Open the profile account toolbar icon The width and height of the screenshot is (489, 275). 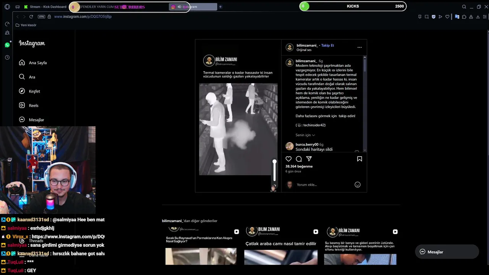tap(471, 17)
